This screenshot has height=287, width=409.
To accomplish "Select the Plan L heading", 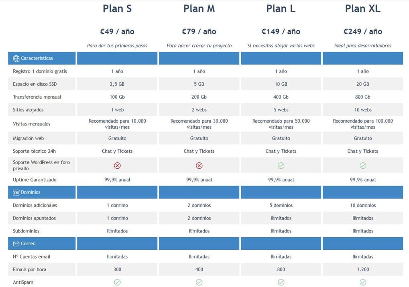I will point(281,8).
